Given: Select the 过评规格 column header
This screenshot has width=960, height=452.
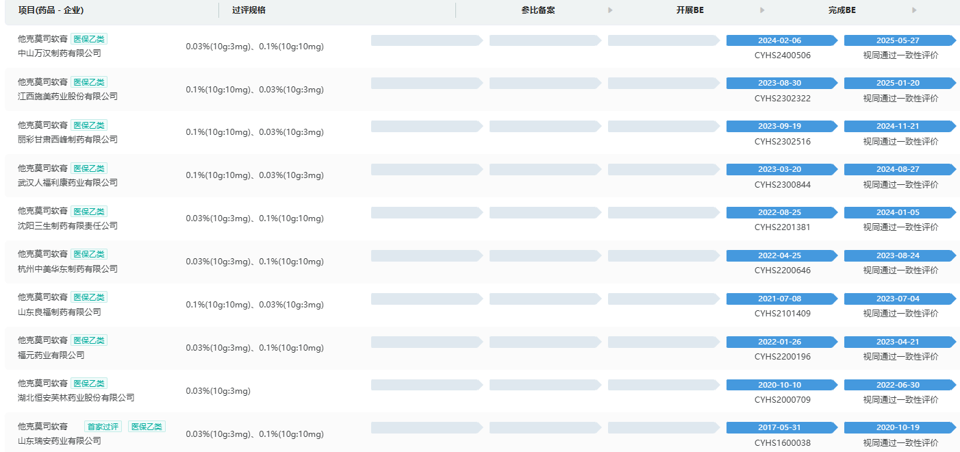Looking at the screenshot, I should click(x=249, y=10).
